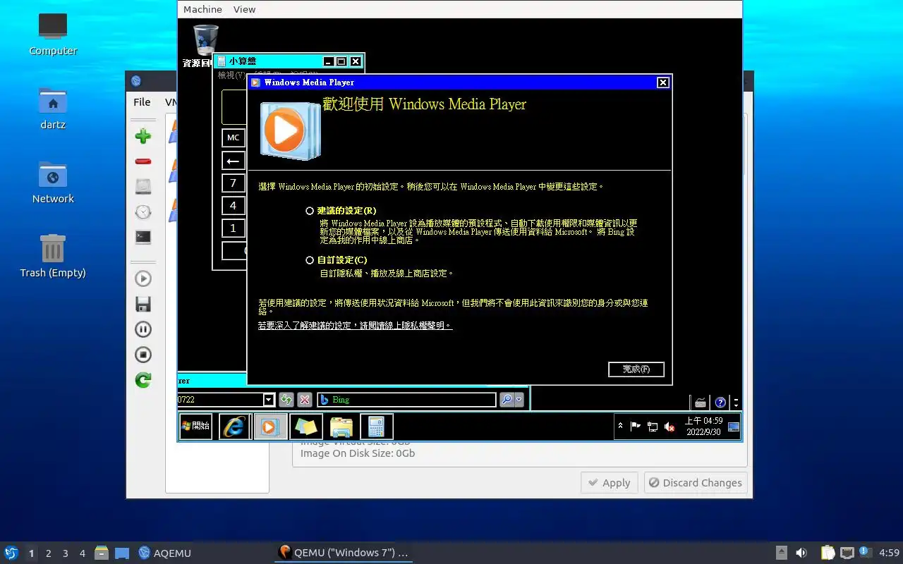This screenshot has width=903, height=564.
Task: Open the AQEMU terminal console icon
Action: click(143, 238)
